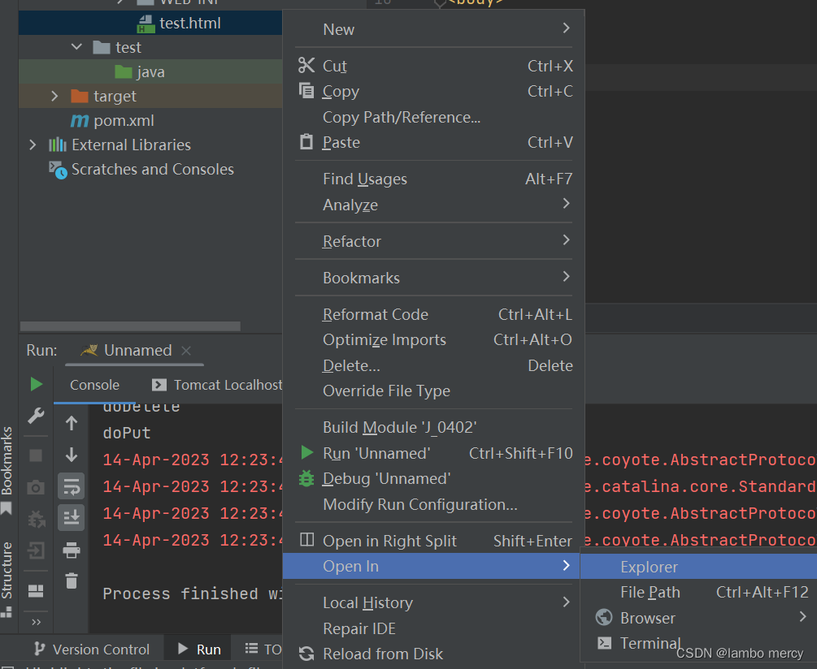Click the Stop square icon in Run panel

click(36, 455)
